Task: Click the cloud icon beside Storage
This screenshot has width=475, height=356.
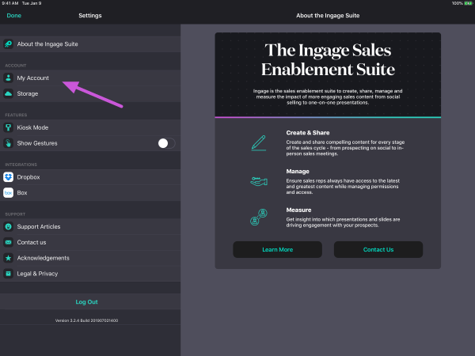Action: (x=8, y=93)
